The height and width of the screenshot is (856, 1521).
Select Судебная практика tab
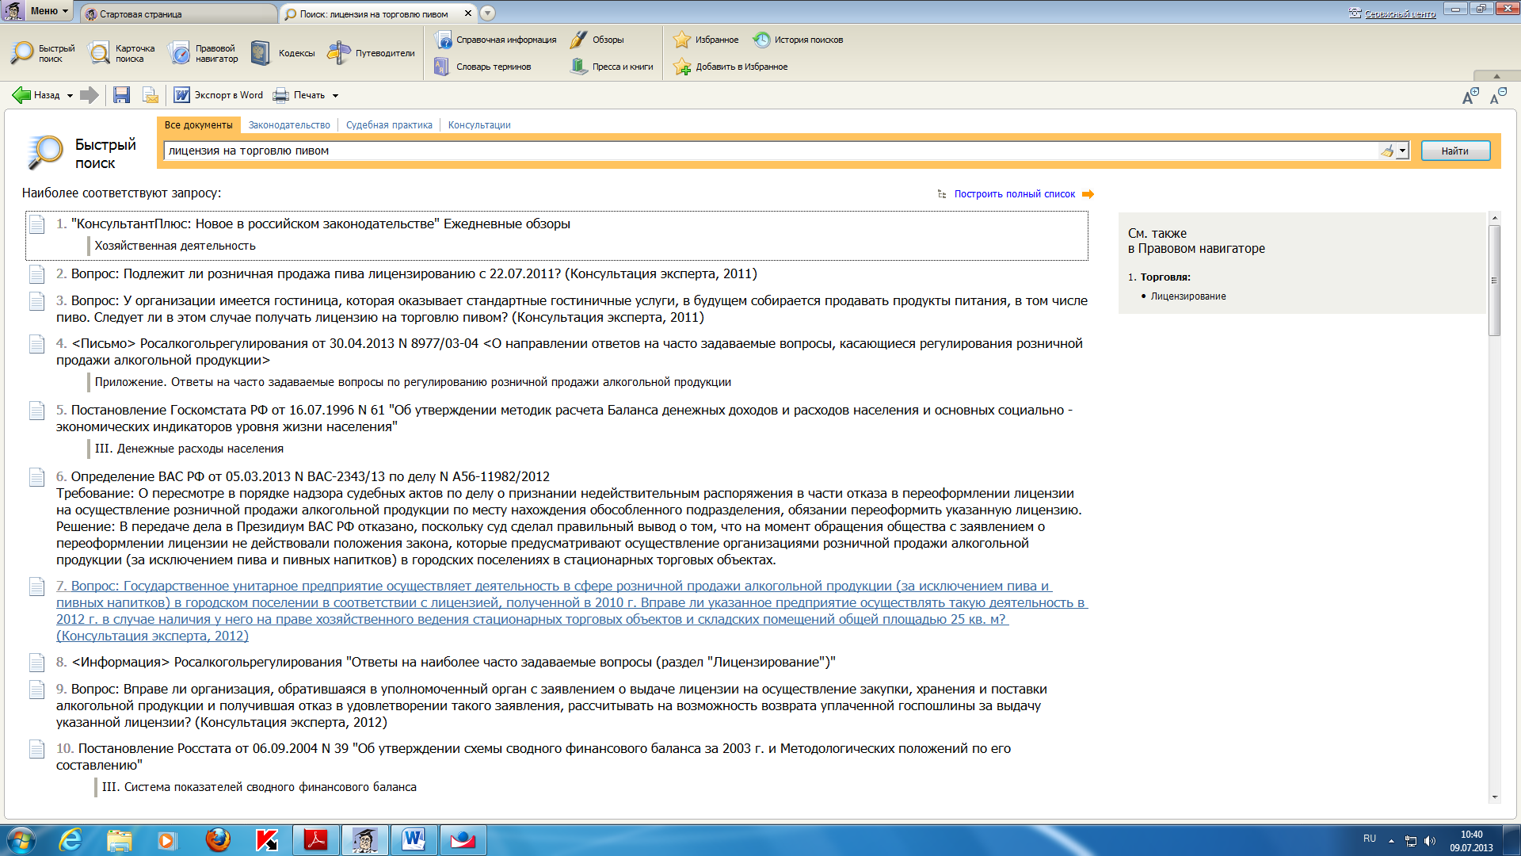(x=389, y=125)
